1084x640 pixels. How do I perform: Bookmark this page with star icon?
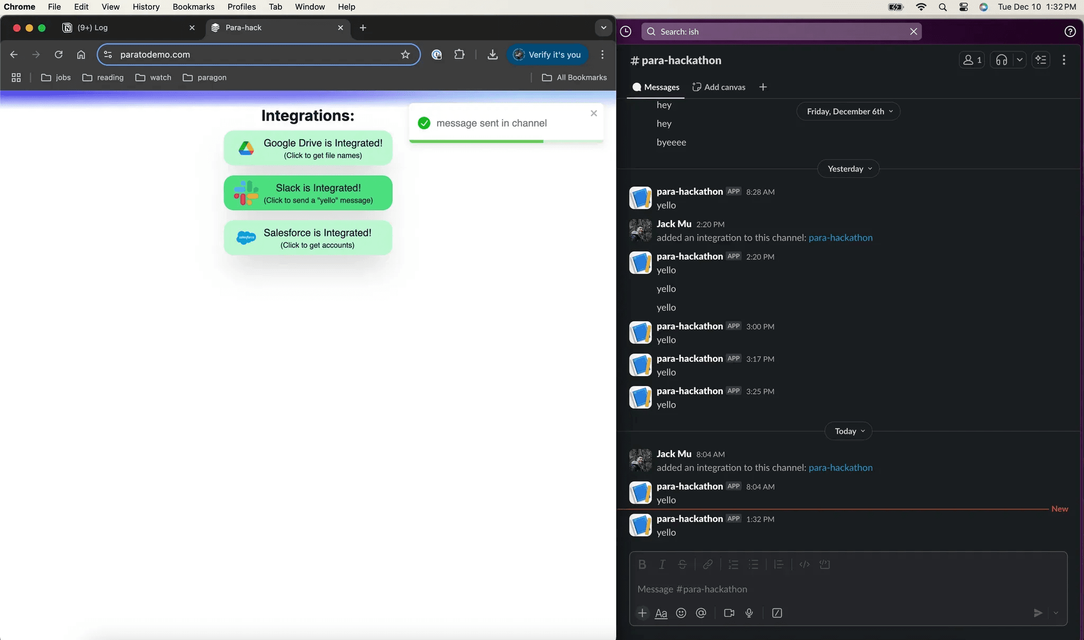tap(405, 54)
